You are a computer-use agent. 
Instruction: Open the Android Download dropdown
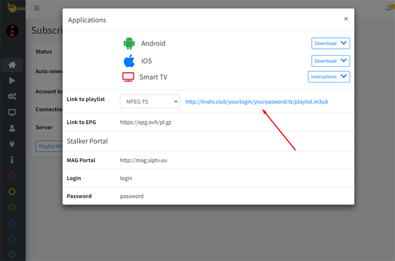(330, 43)
